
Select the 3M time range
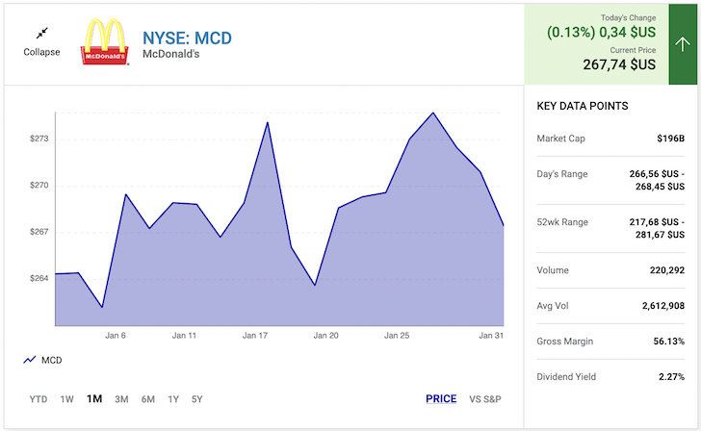[121, 399]
